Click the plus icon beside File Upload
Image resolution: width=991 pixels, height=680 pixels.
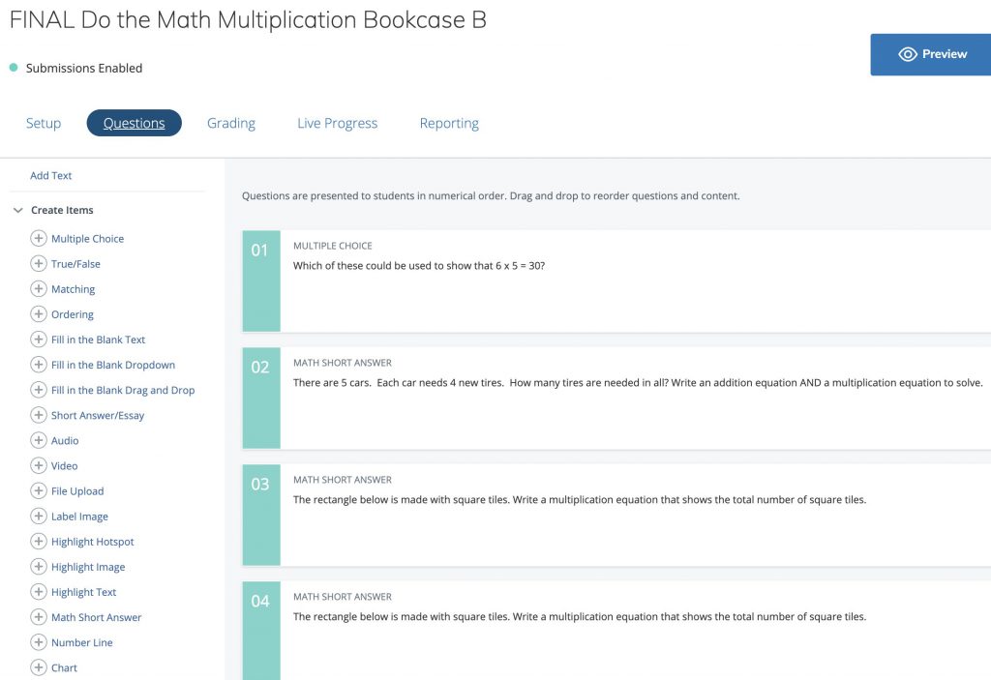pos(39,491)
